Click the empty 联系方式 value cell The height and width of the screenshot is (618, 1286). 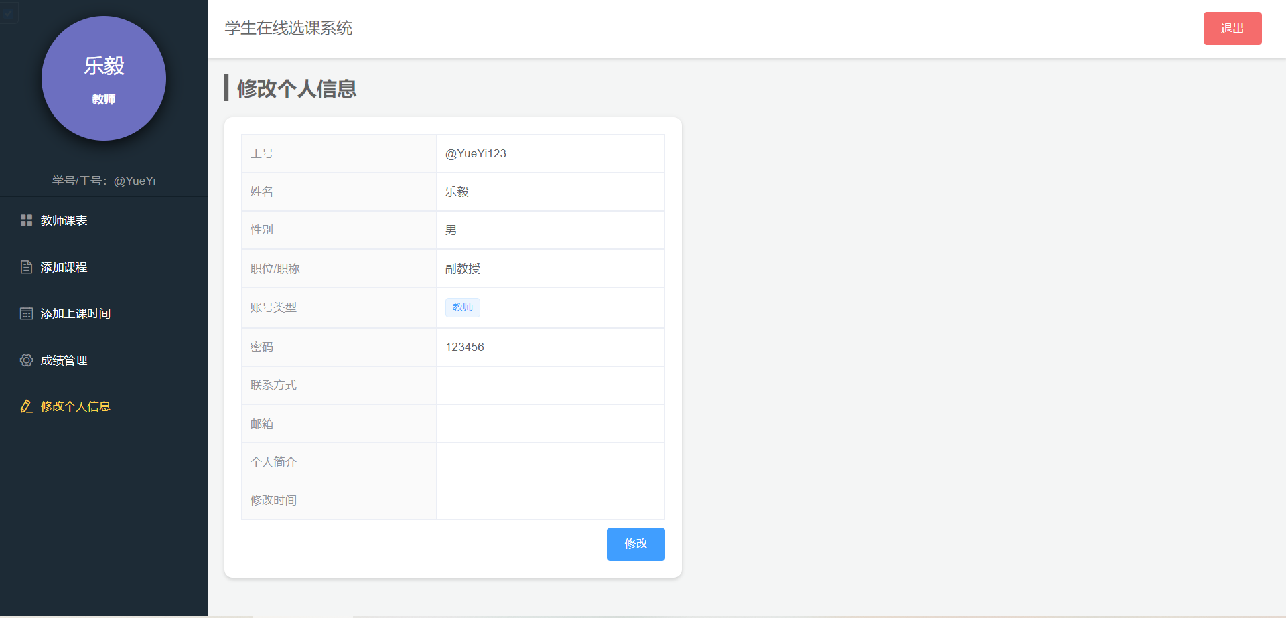tap(551, 385)
